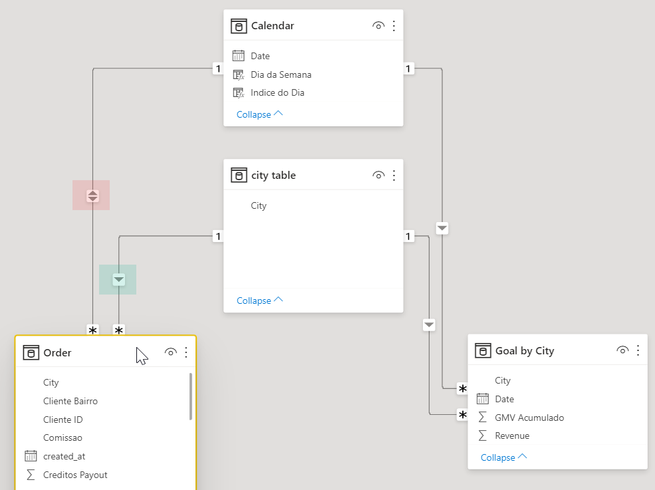Click sigma icon beside Revenue
655x490 pixels.
click(x=483, y=435)
